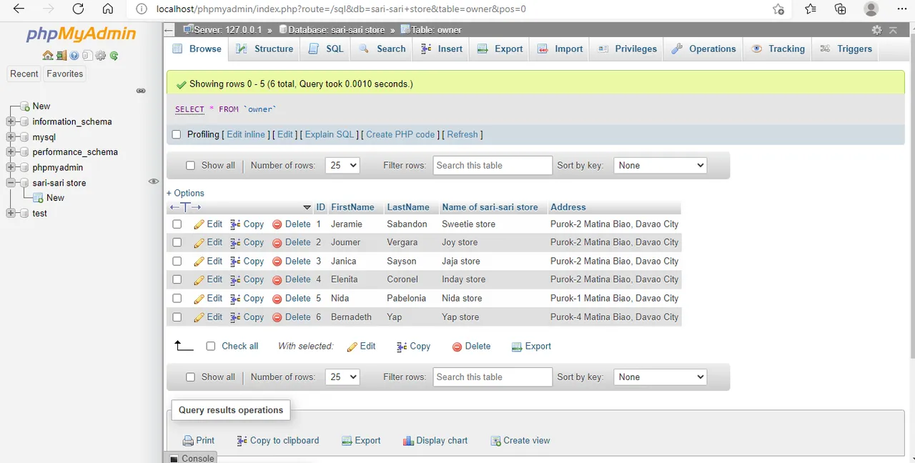Click red Delete icon for Bernadeth row

coord(277,317)
